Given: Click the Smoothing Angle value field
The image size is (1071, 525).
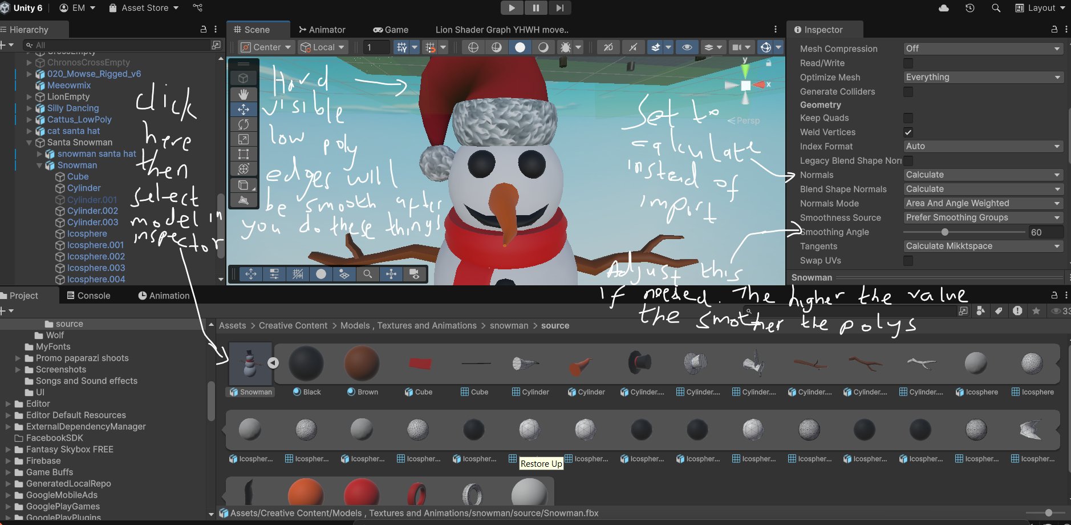Looking at the screenshot, I should tap(1046, 232).
